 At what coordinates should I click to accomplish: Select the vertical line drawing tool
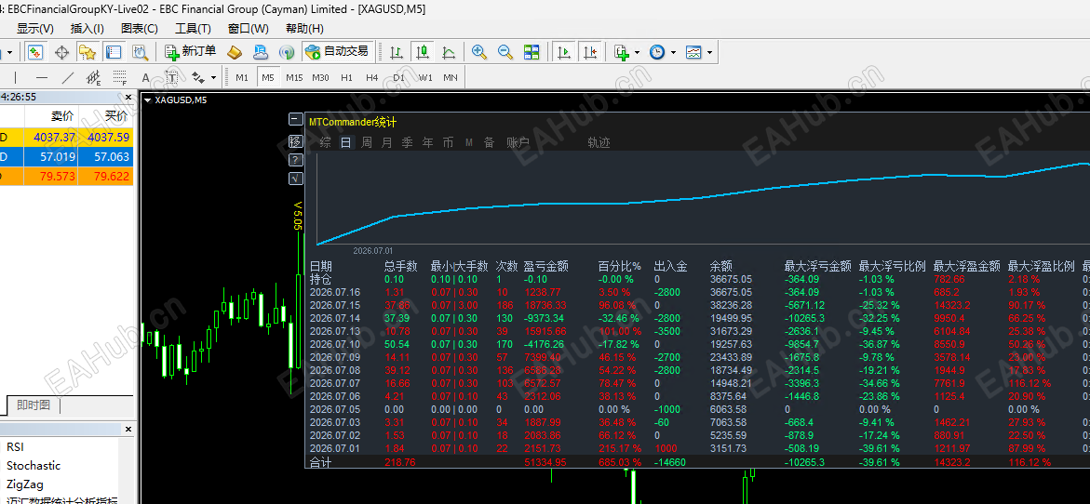point(15,77)
